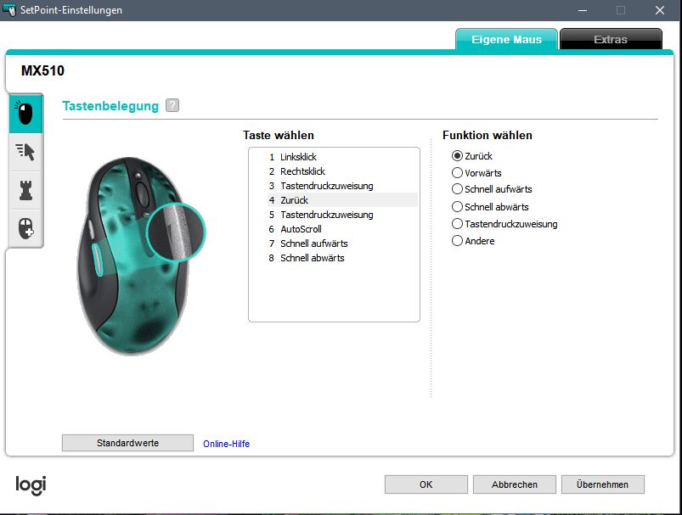Image resolution: width=682 pixels, height=515 pixels.
Task: Switch to the Extras tab
Action: coord(611,40)
